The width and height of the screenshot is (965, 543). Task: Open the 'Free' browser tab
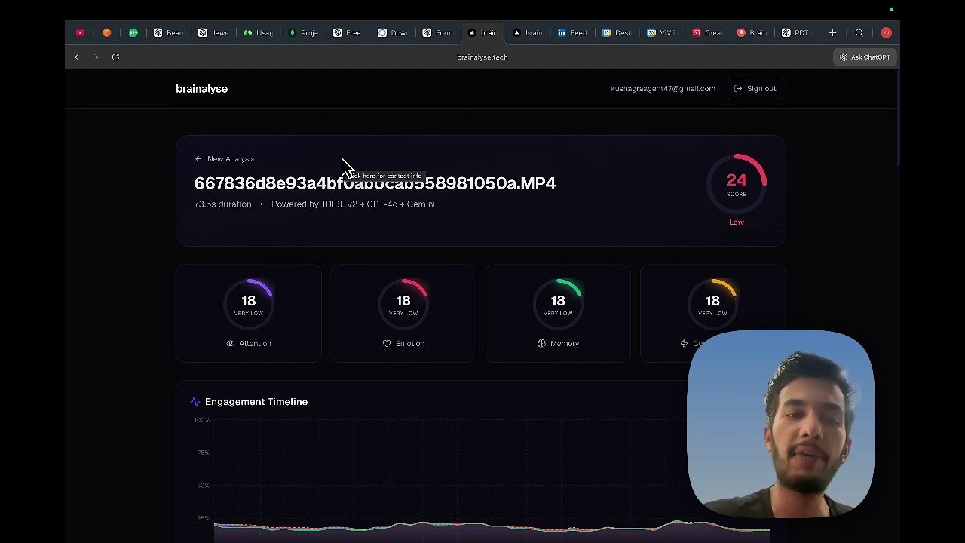click(348, 32)
